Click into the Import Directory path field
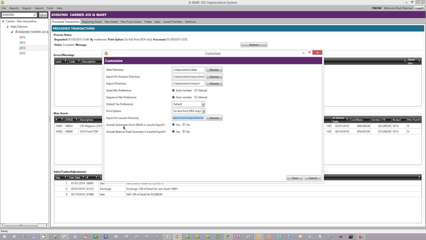 point(188,83)
